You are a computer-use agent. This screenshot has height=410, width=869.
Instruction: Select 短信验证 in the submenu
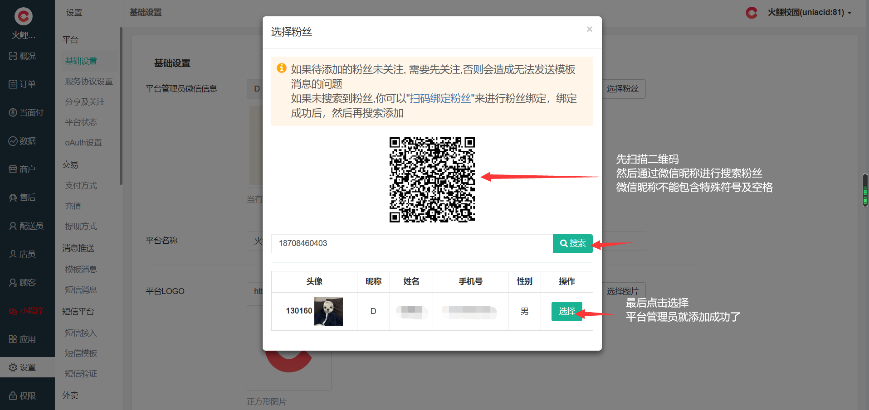[81, 373]
